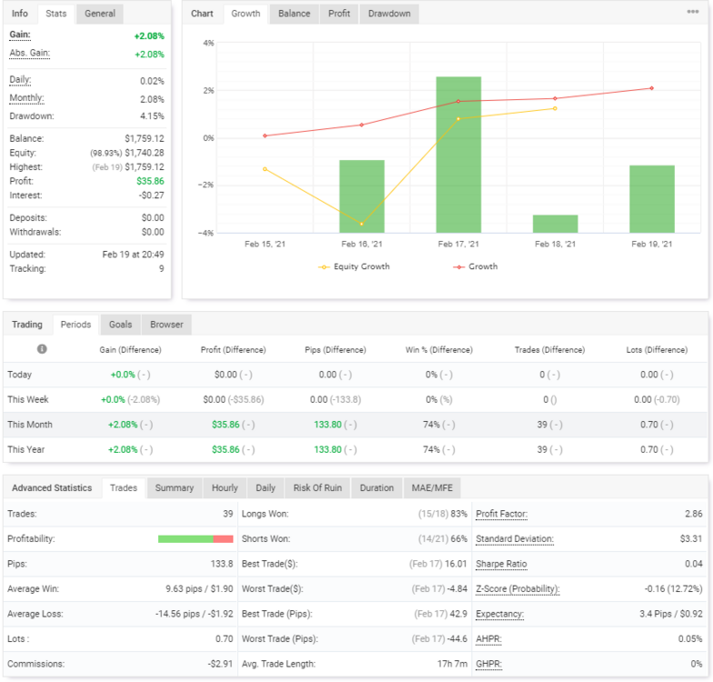Click the GHPR label link
This screenshot has width=713, height=682.
(x=489, y=664)
